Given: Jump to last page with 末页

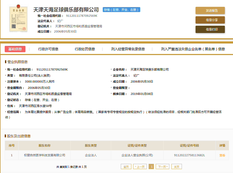Looking at the screenshot, I should 176,167.
